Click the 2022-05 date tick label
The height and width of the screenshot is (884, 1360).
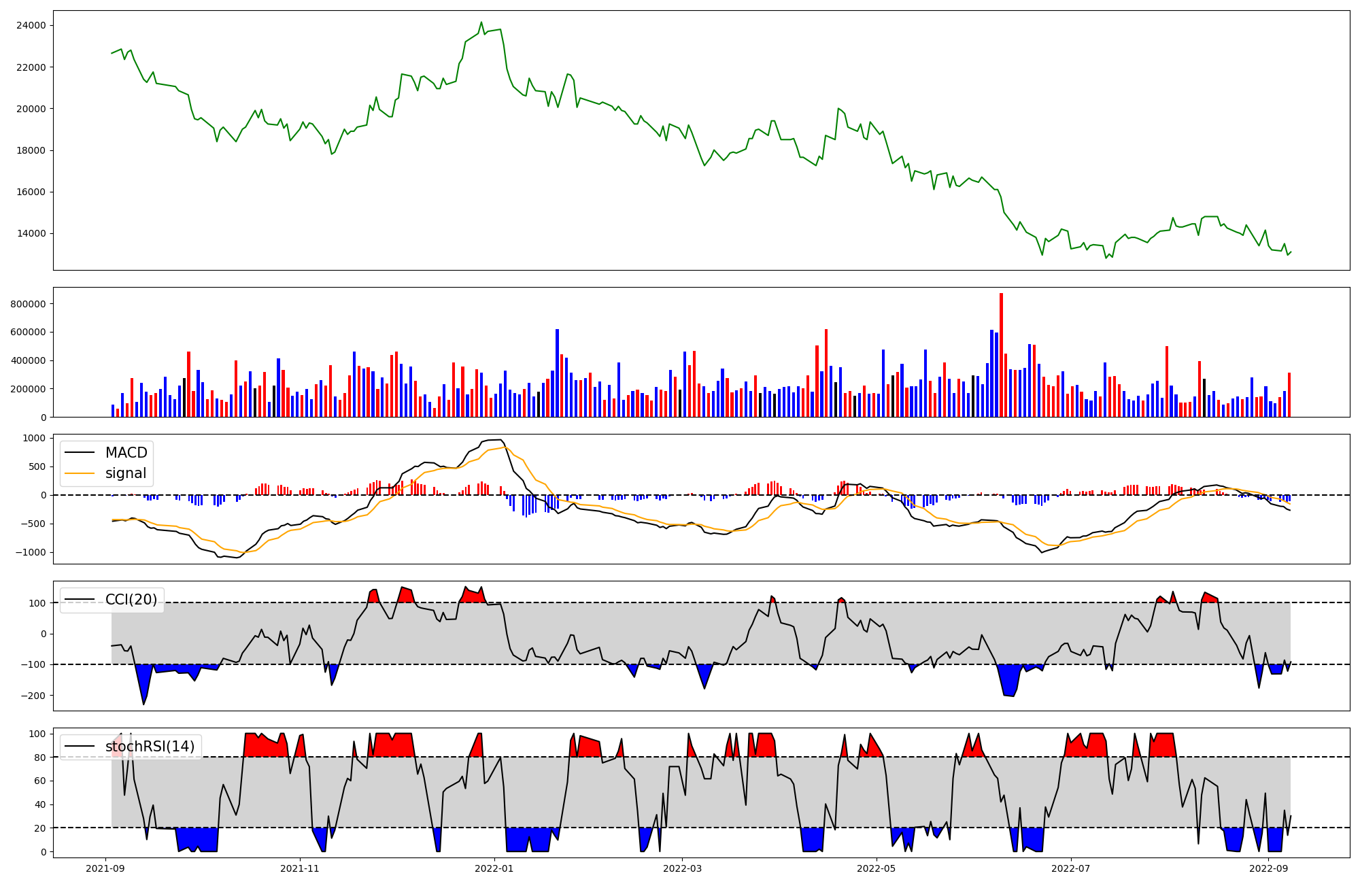coord(877,868)
